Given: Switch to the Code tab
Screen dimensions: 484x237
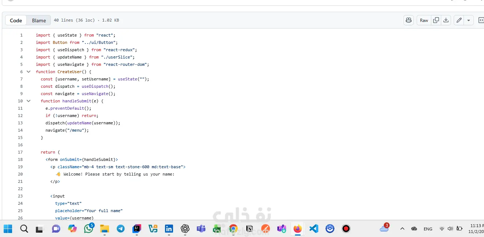Looking at the screenshot, I should click(x=16, y=20).
